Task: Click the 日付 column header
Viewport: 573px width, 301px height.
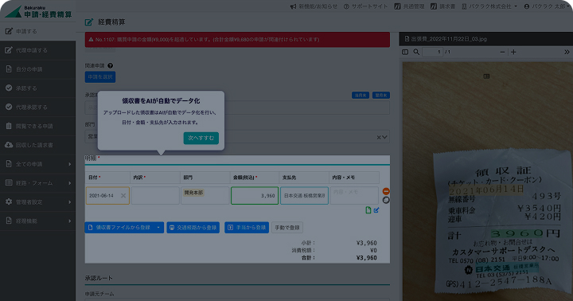Action: 107,178
